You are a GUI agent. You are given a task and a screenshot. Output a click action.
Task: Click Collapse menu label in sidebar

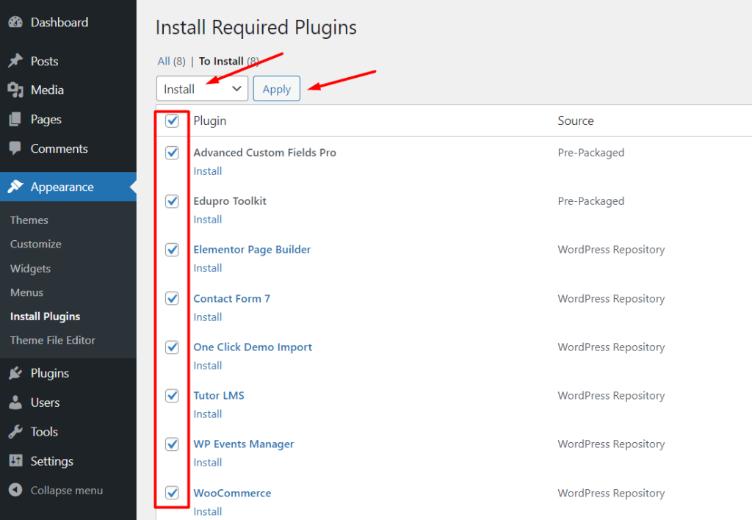tap(67, 491)
